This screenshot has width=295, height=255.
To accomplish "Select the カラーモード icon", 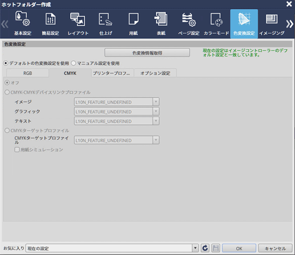I will pos(216,23).
